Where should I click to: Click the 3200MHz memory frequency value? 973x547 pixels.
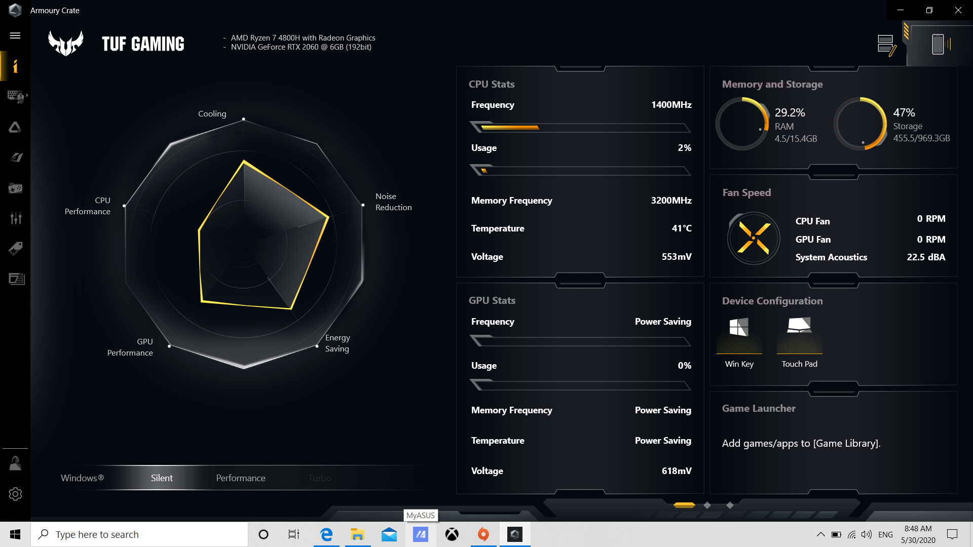coord(671,201)
